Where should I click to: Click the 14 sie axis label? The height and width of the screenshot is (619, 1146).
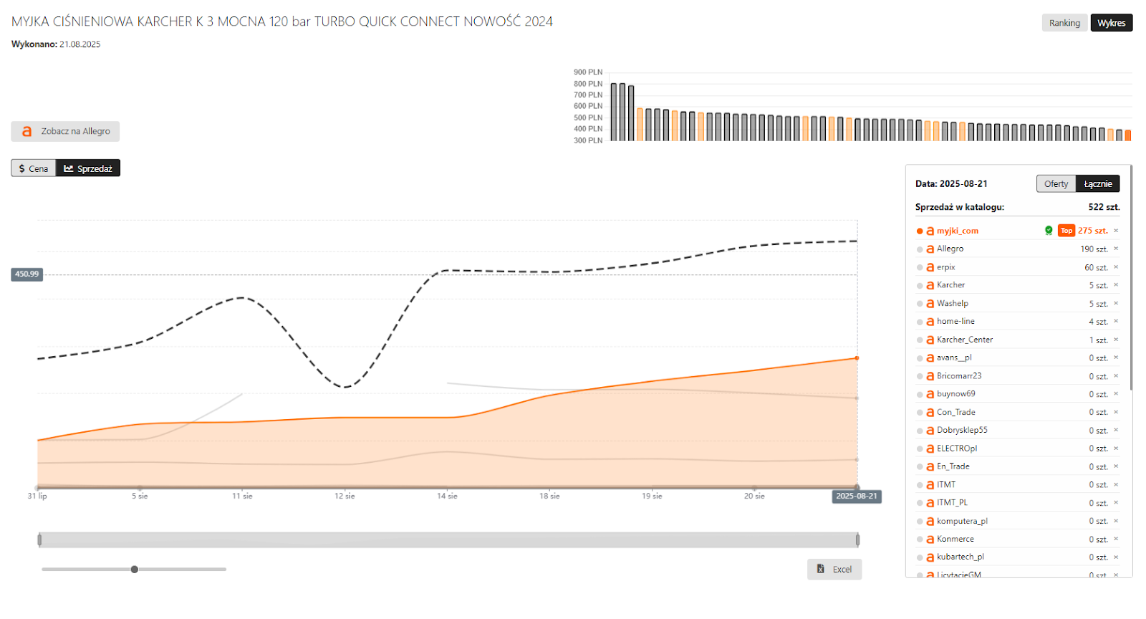pos(447,496)
